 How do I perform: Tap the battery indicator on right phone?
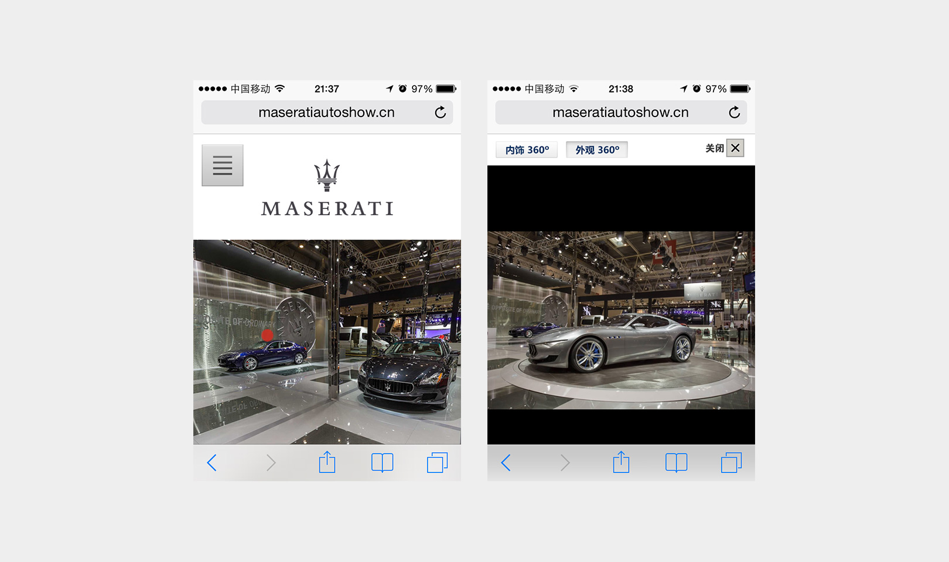click(x=740, y=89)
